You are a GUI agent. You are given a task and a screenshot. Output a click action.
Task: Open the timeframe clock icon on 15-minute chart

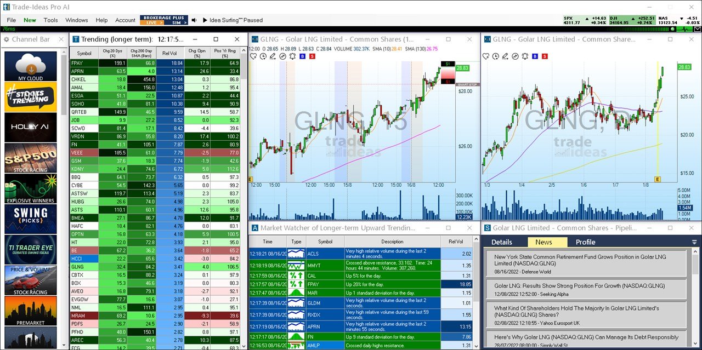tap(263, 56)
